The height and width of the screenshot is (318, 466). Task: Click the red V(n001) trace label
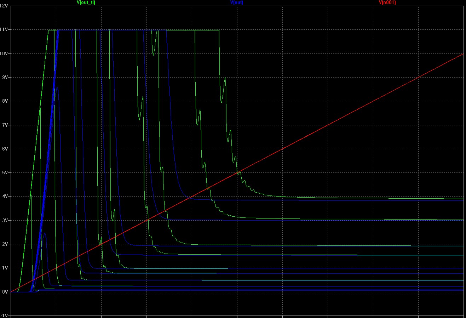click(387, 2)
